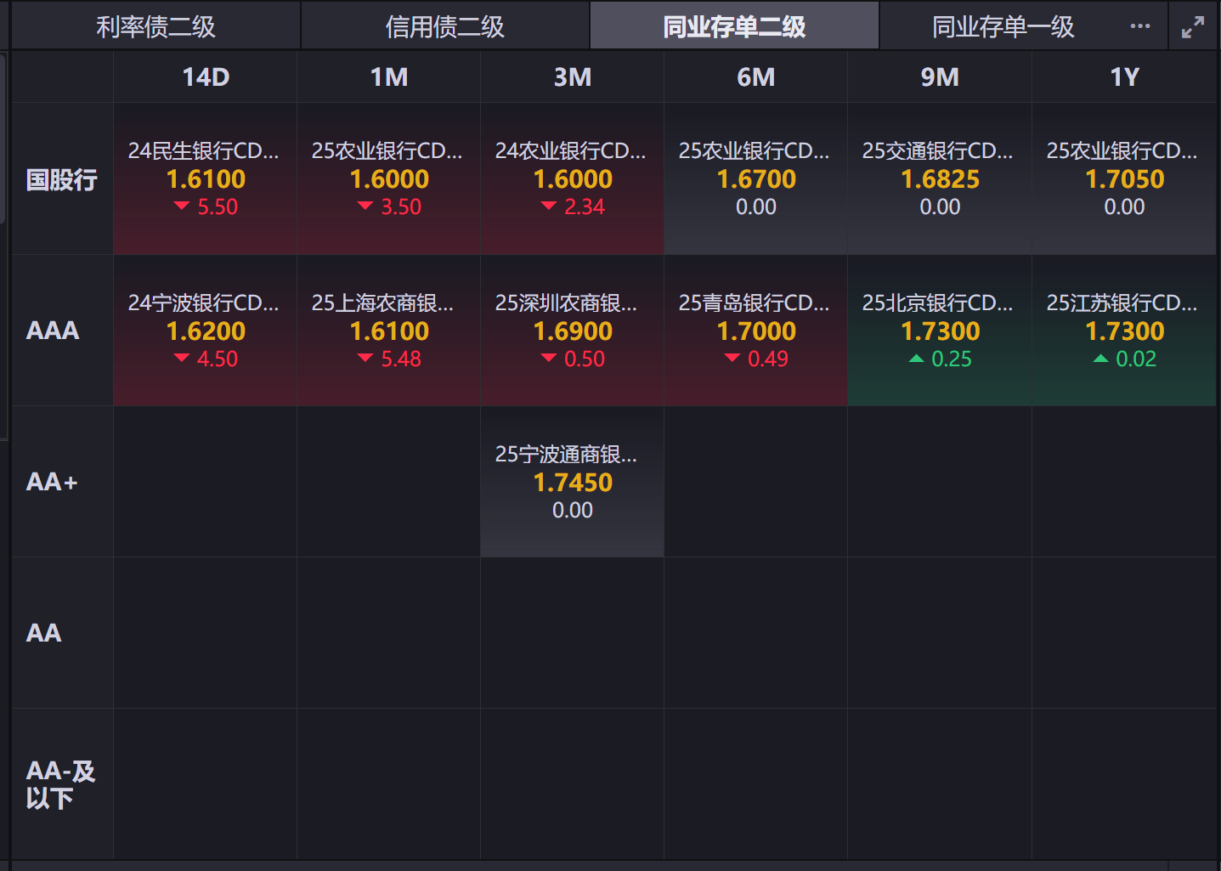
Task: Click the 14D column header
Action: tap(206, 77)
